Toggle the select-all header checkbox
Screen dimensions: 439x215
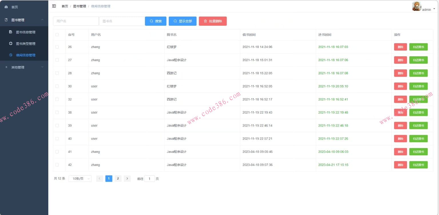[57, 35]
